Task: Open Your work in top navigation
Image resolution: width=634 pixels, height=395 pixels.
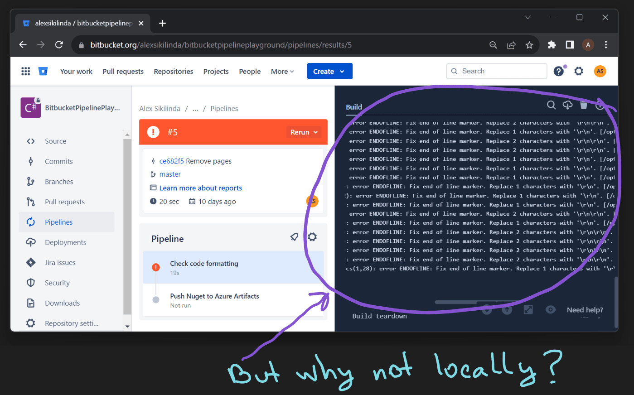Action: click(76, 71)
